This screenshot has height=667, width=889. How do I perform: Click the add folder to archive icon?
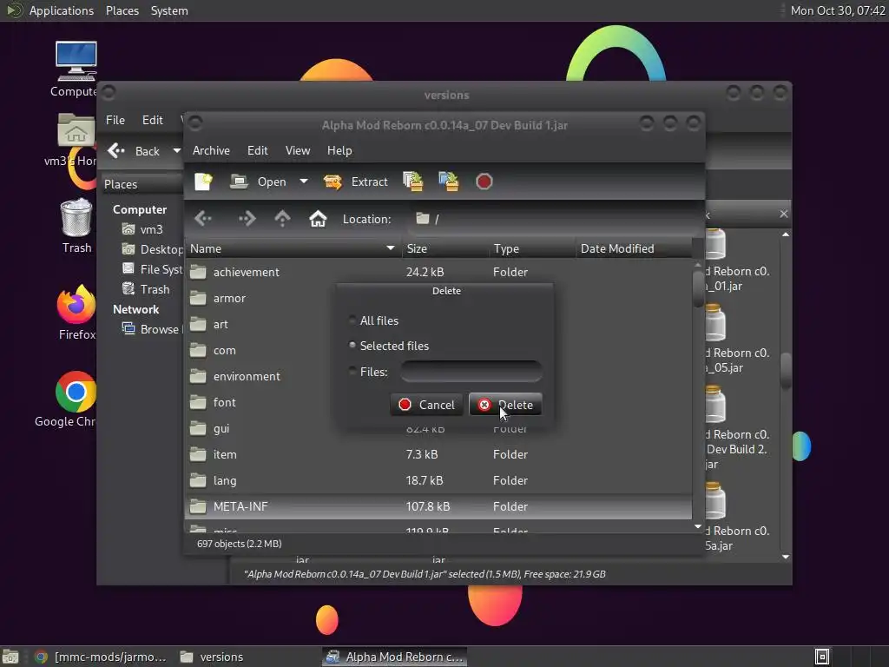[x=449, y=182]
